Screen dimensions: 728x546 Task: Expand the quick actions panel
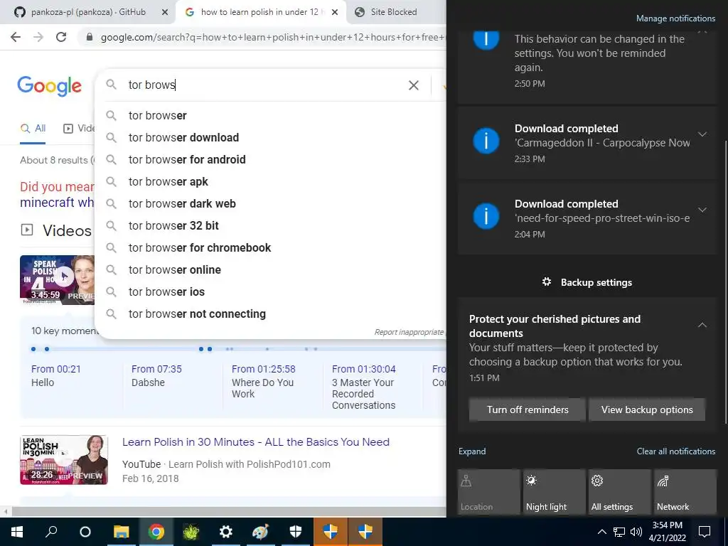[472, 451]
